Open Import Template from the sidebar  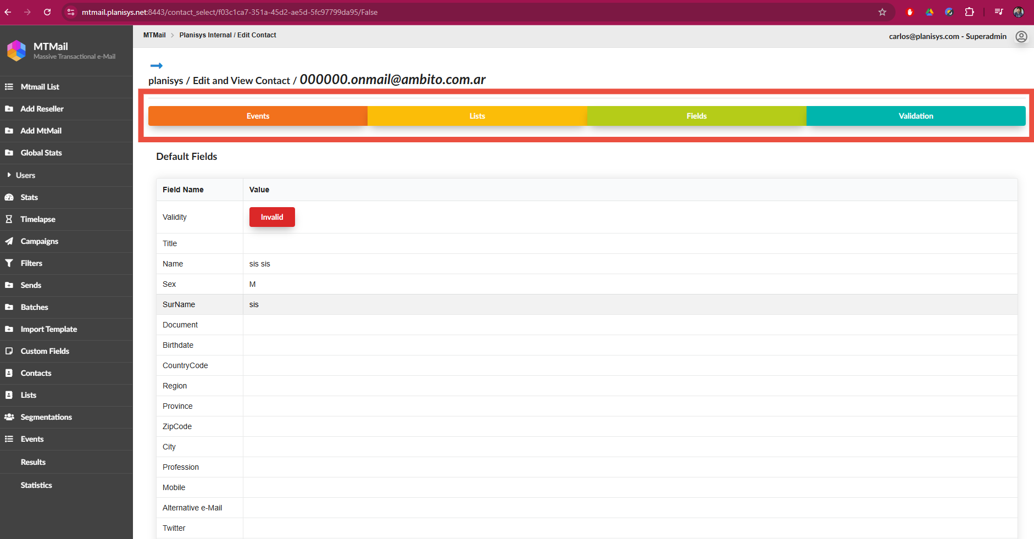[48, 329]
